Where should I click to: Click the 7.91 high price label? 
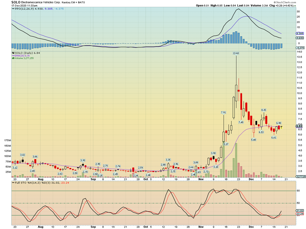coord(223,112)
